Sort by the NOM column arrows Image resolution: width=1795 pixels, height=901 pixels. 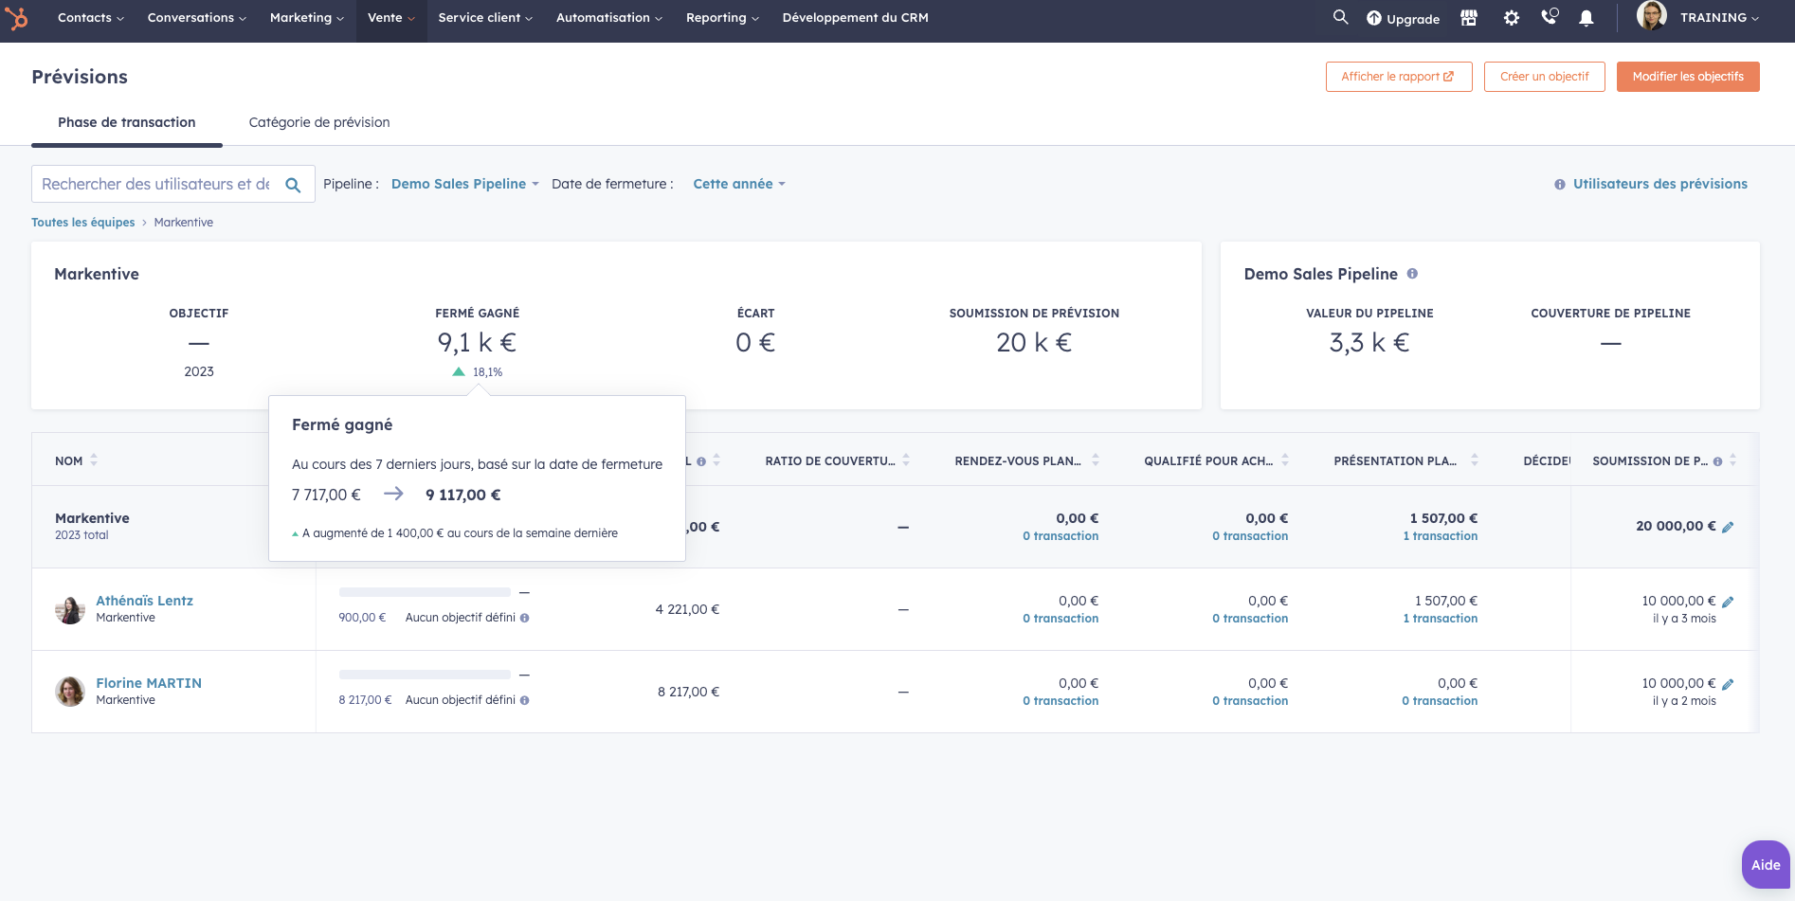(94, 460)
